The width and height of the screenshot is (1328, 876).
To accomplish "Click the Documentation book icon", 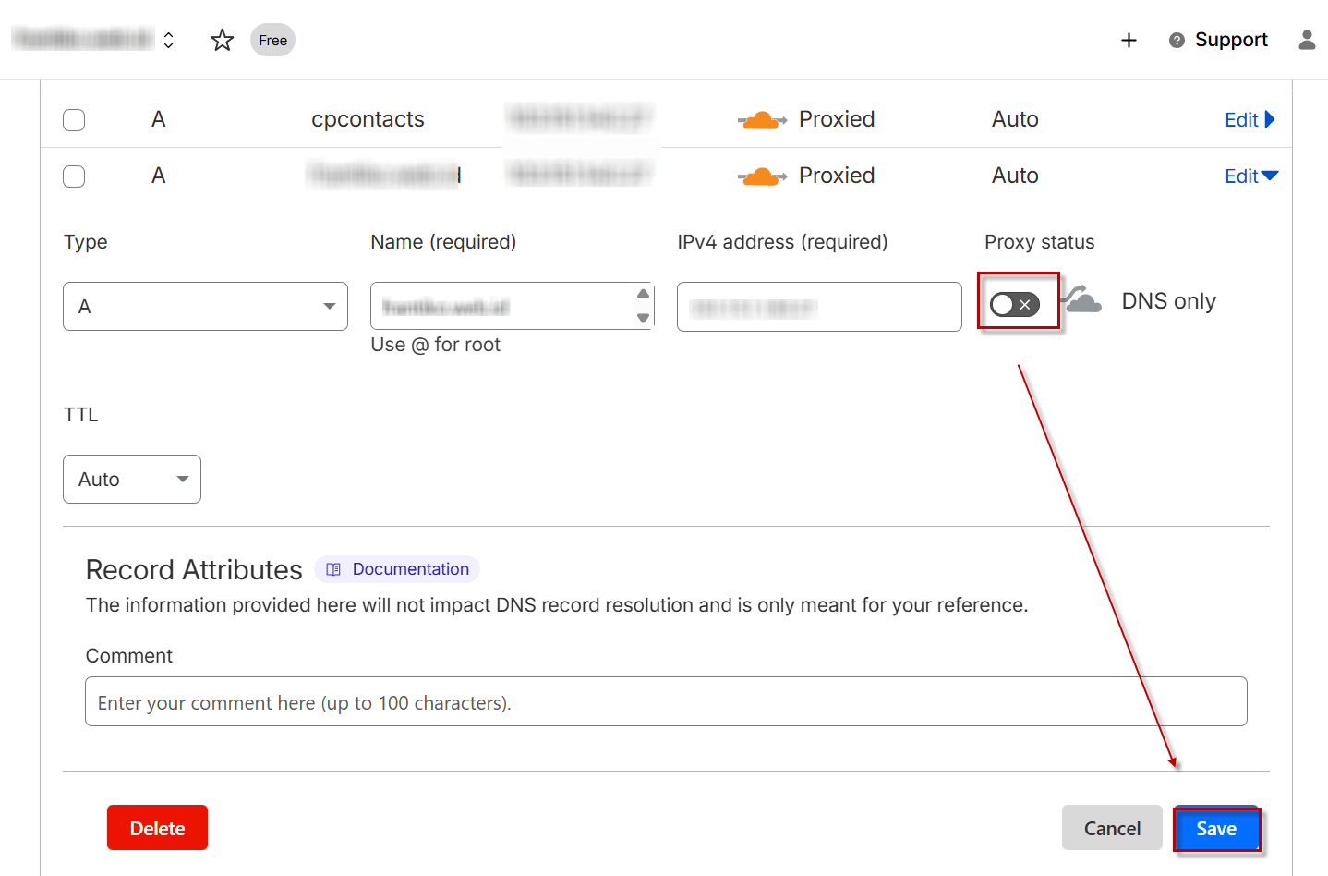I will [x=334, y=569].
